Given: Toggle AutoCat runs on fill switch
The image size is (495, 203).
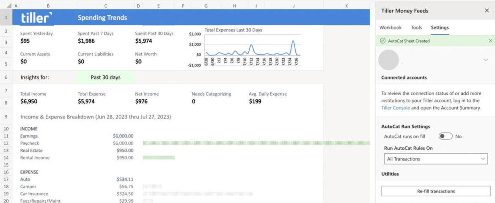Looking at the screenshot, I should pos(445,136).
